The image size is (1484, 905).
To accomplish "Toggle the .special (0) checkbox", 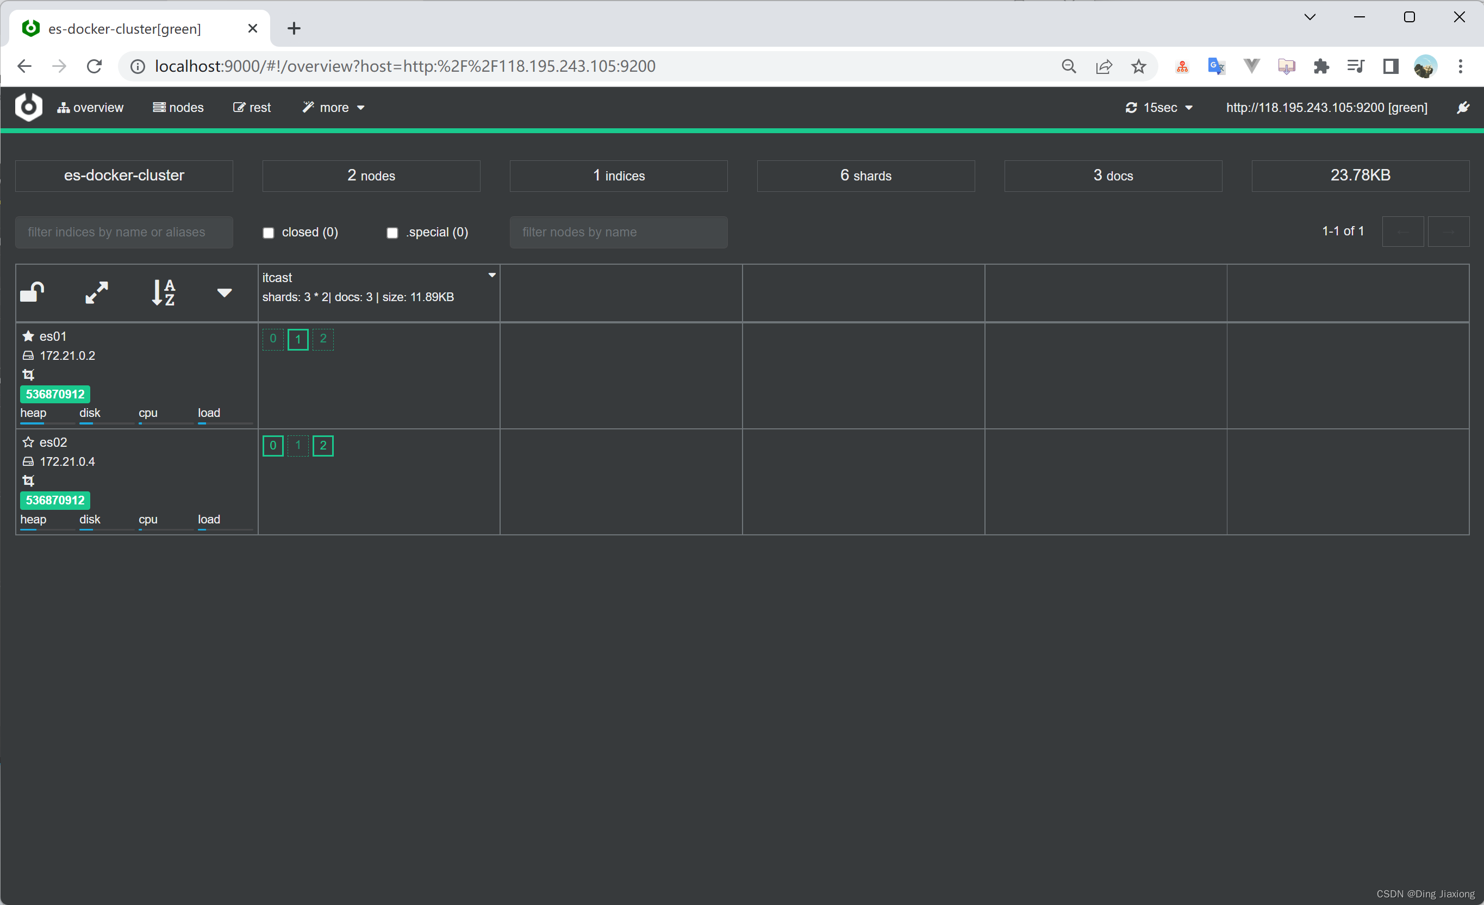I will coord(392,233).
